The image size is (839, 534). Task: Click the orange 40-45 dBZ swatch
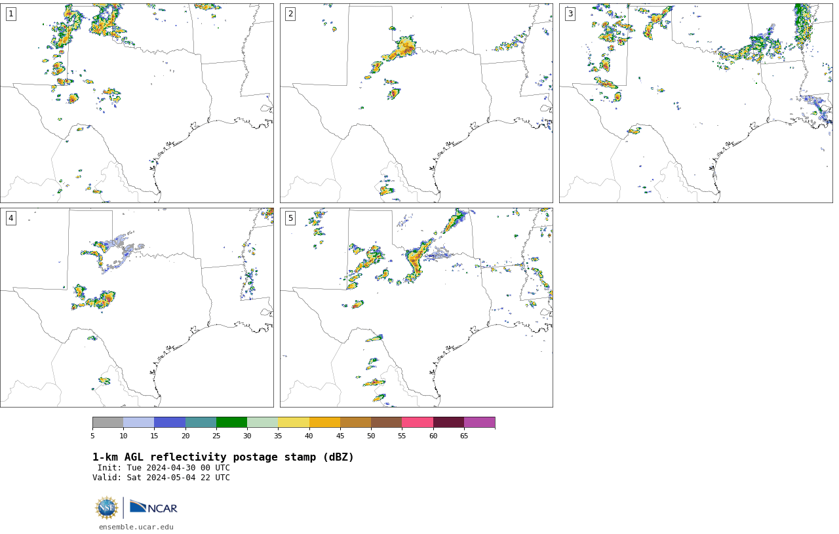point(324,422)
